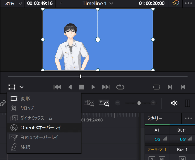
Task: Choose 注釈 (Annotation) menu entry
Action: pyautogui.click(x=44, y=147)
